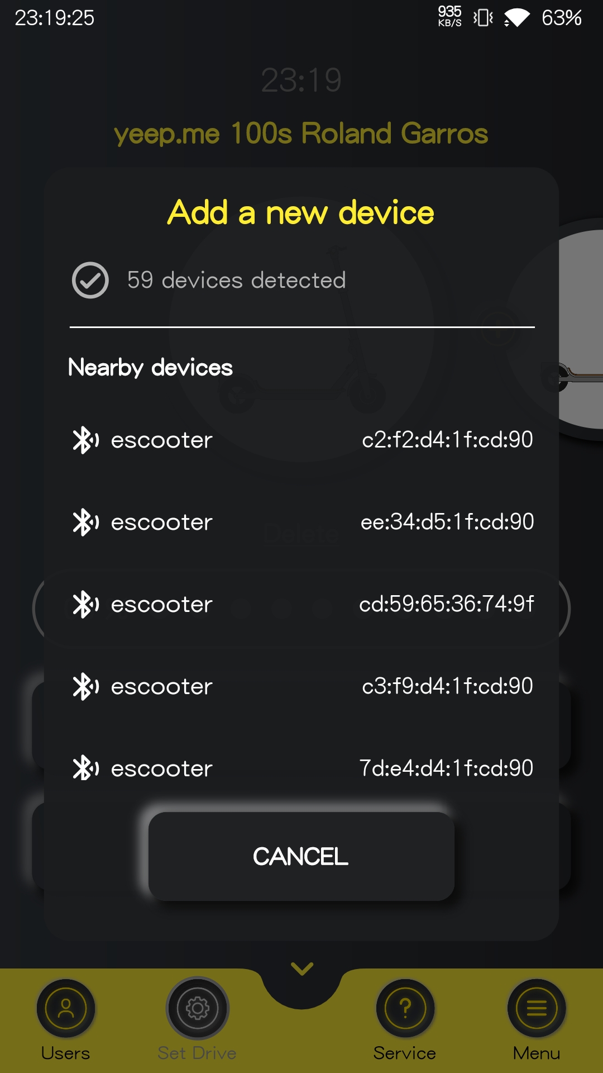
Task: Pick escooter with address cd:59:65:36:74:9f
Action: click(301, 604)
